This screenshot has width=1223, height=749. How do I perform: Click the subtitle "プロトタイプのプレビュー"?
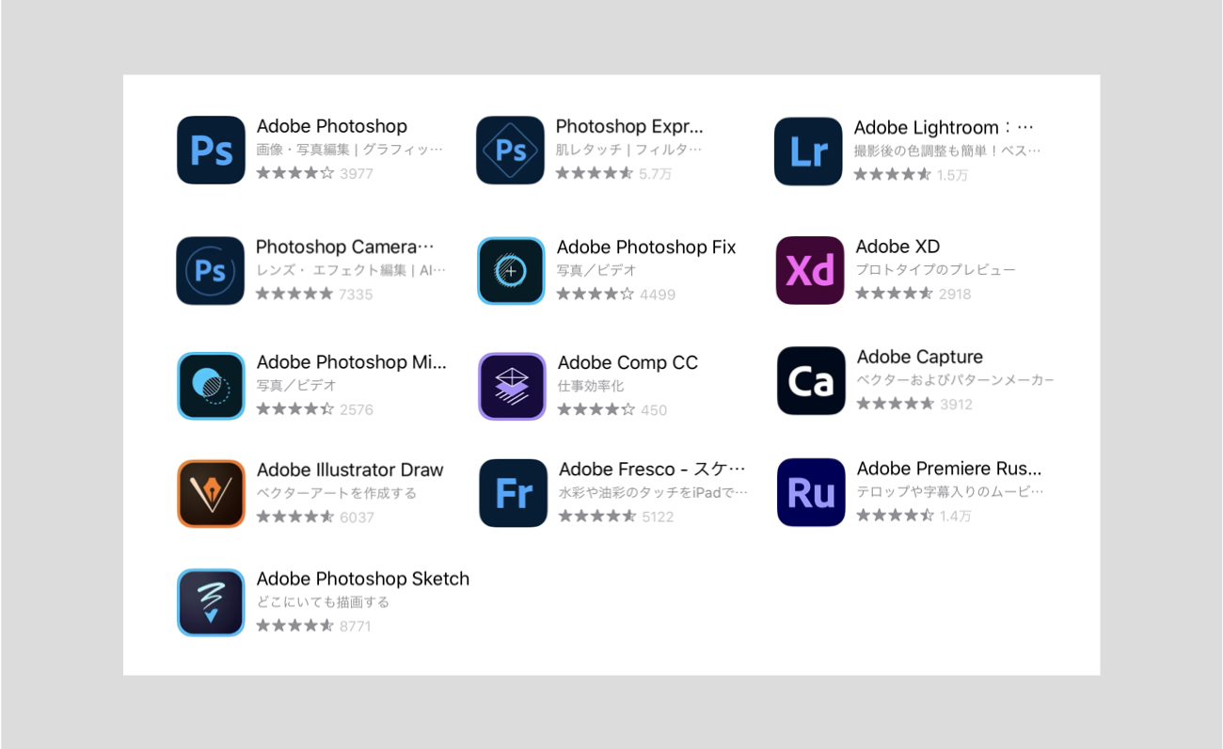pyautogui.click(x=936, y=270)
